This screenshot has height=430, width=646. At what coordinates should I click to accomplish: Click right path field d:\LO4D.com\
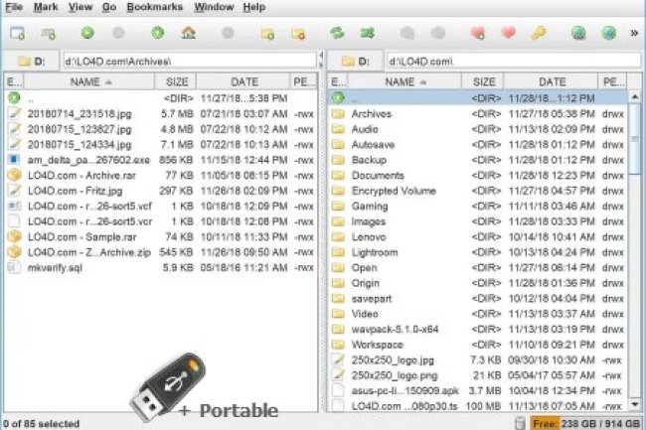514,62
